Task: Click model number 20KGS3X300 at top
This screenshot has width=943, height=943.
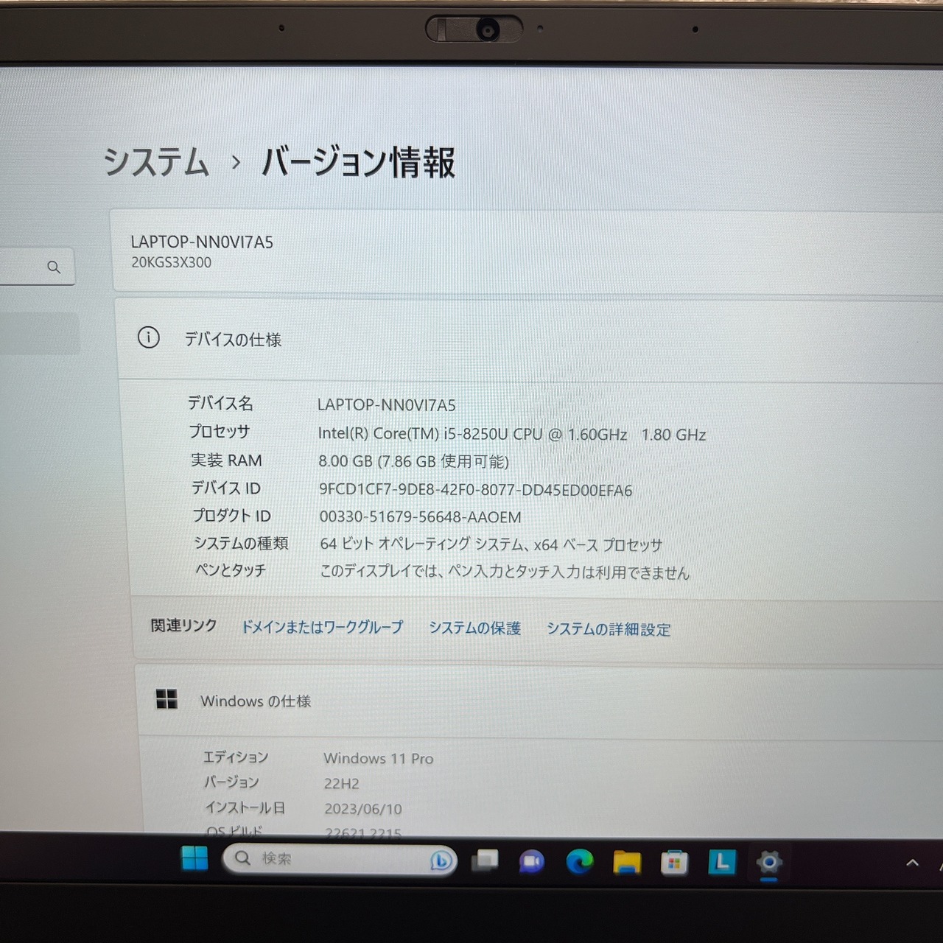Action: [171, 262]
